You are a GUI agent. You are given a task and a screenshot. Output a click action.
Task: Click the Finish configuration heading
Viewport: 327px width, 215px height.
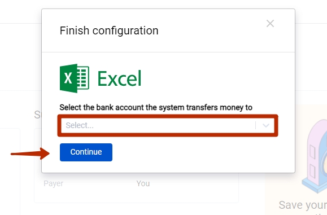click(x=109, y=30)
